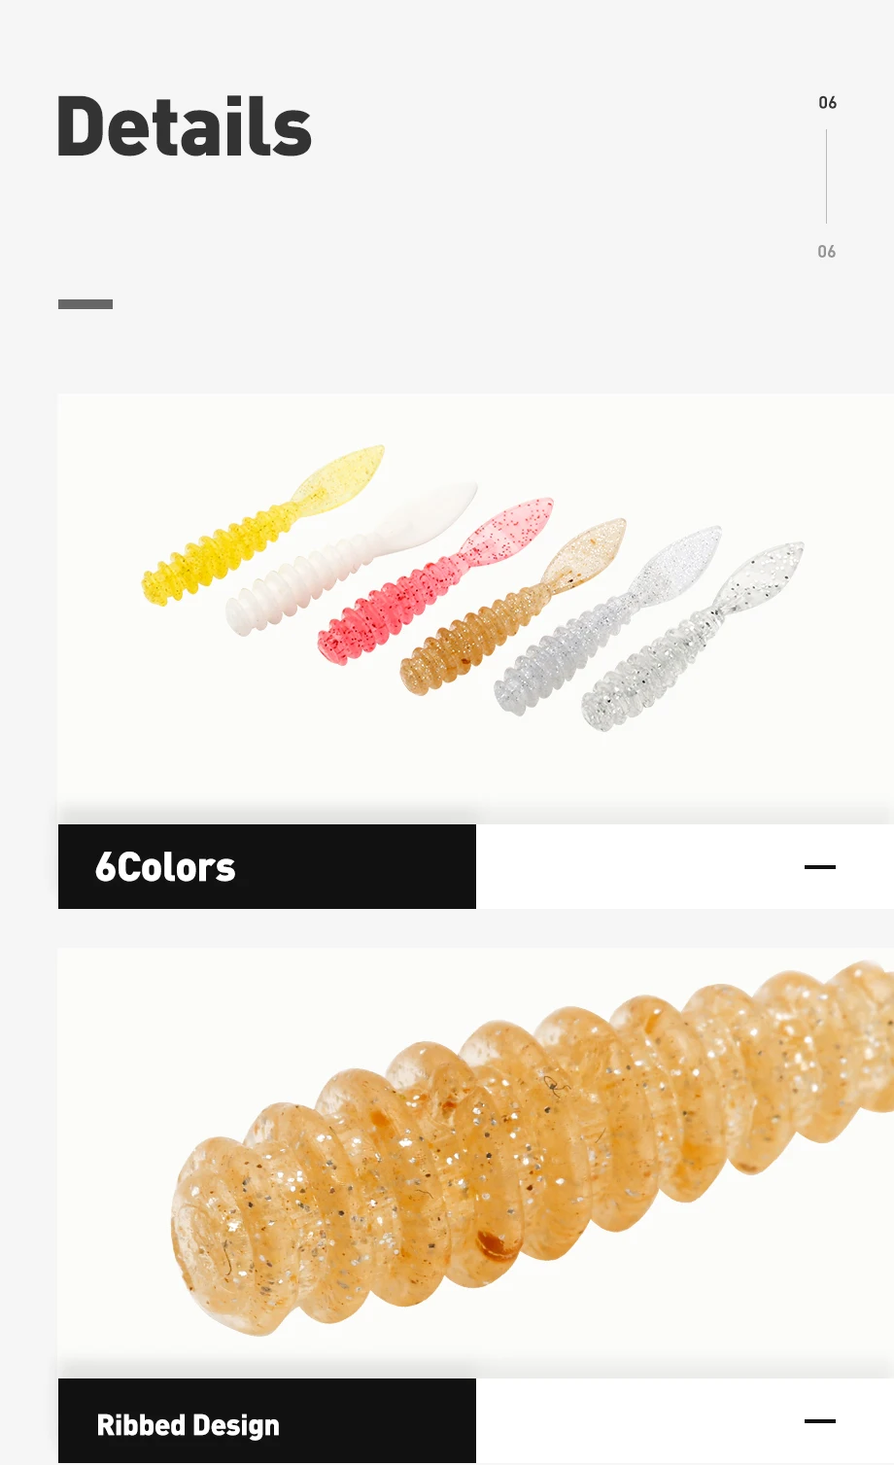The image size is (894, 1465).
Task: Click the silver glitter lure
Action: click(607, 620)
